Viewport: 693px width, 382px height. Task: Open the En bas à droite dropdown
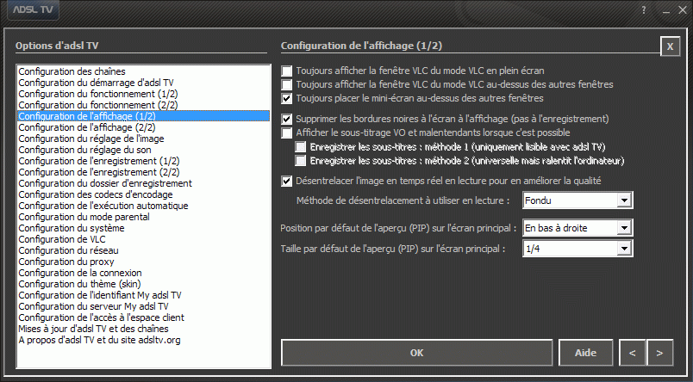coord(577,228)
